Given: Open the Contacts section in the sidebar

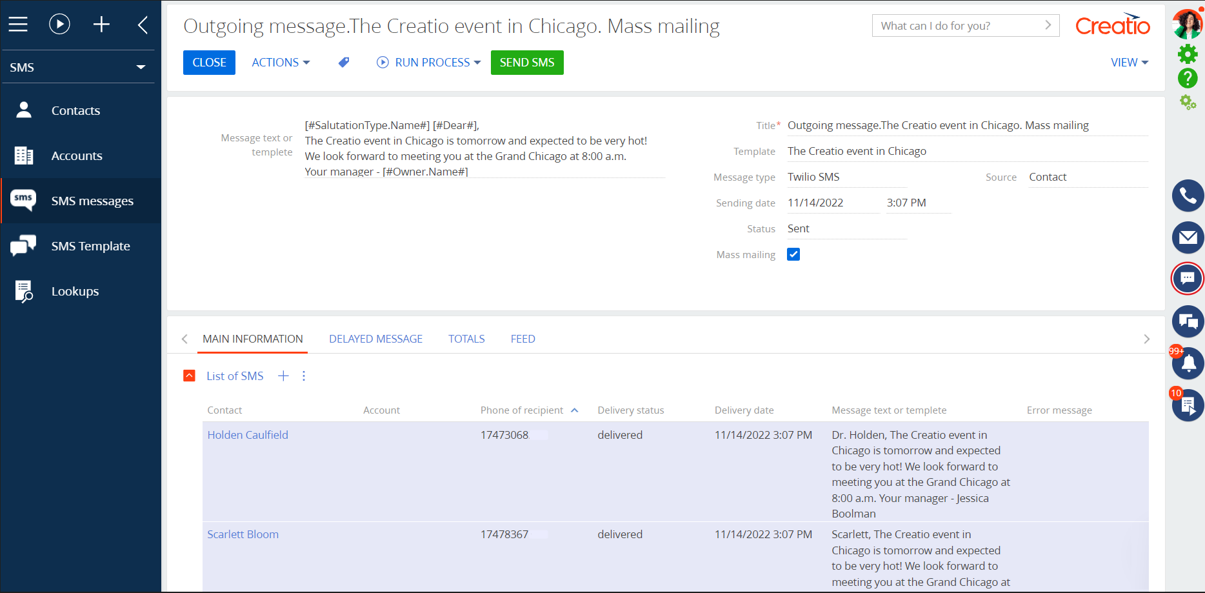Looking at the screenshot, I should [x=75, y=110].
